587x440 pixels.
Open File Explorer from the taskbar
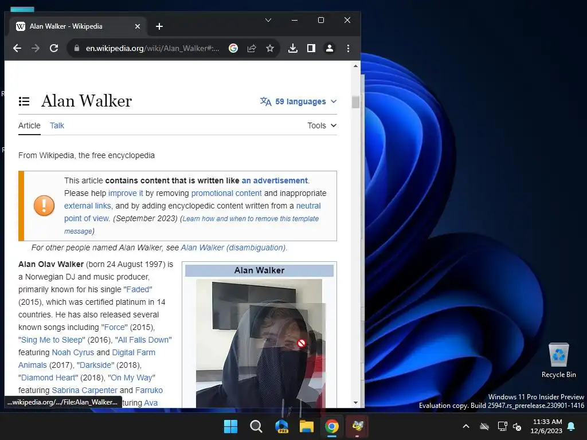pos(307,426)
